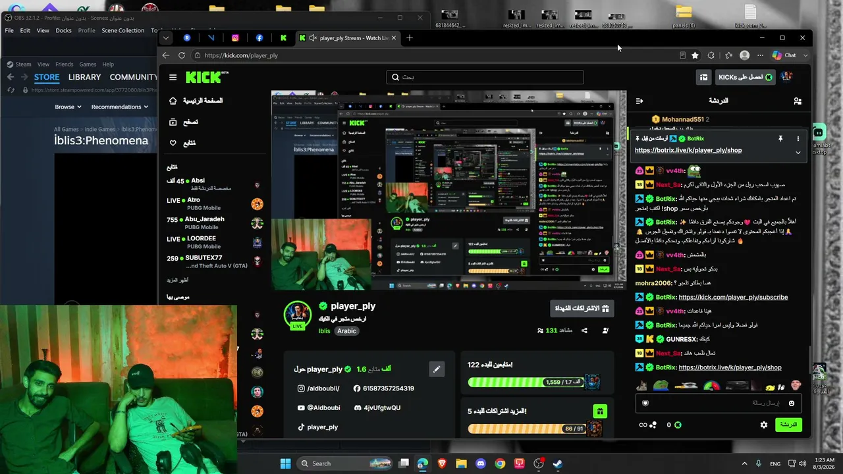Open Recommendations dropdown in Steam store
This screenshot has width=843, height=474.
[120, 107]
